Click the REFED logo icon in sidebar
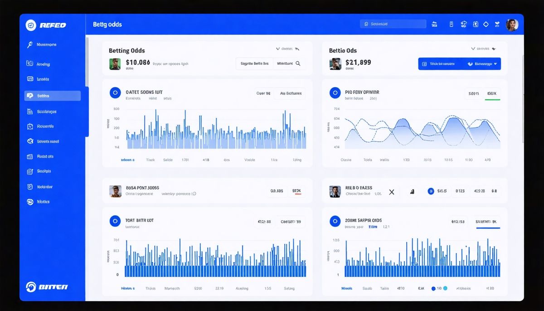Viewport: 544px width, 311px height. pyautogui.click(x=31, y=25)
